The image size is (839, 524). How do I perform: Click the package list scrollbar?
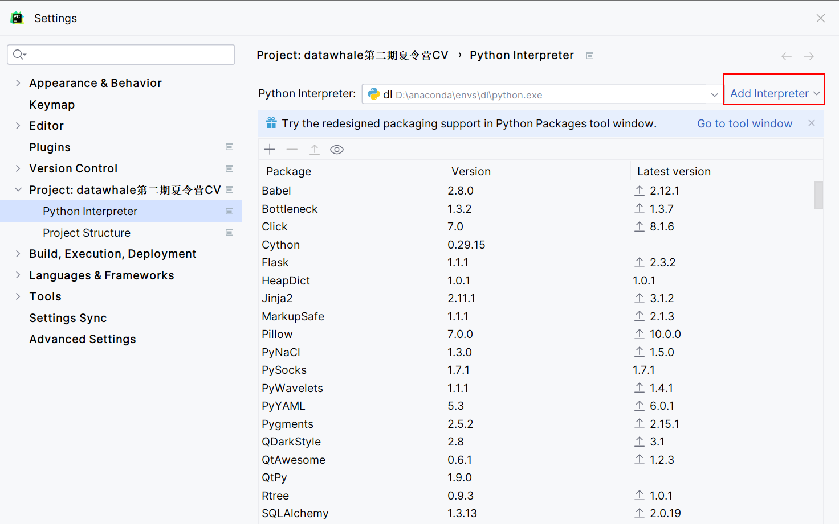[818, 195]
